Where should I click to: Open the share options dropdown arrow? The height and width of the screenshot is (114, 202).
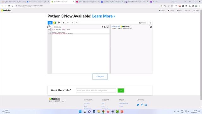point(77,23)
